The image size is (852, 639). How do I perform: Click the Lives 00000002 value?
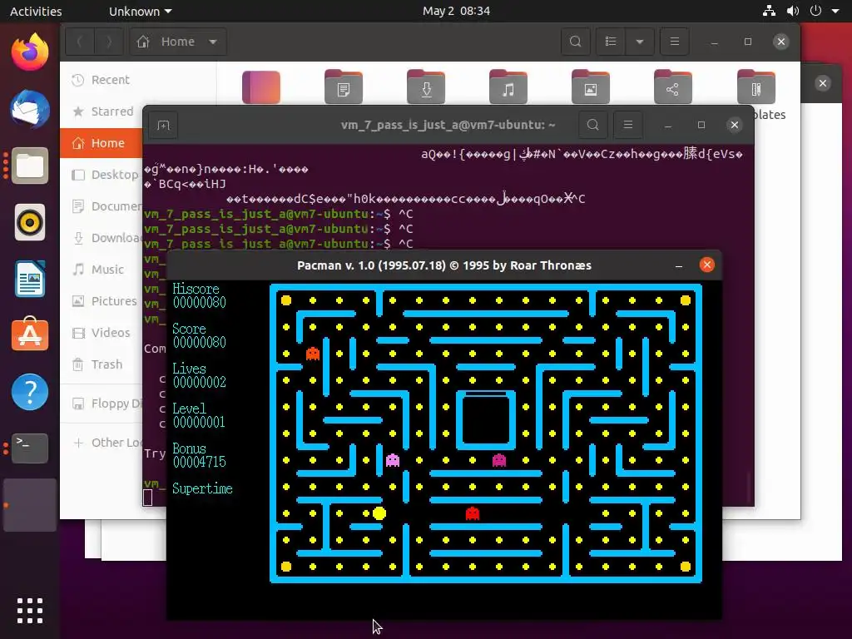click(x=199, y=382)
